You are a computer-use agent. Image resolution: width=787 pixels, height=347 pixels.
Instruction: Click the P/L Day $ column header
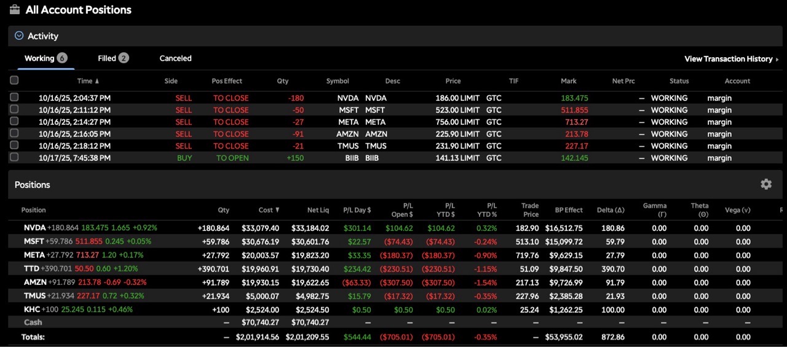[x=357, y=210]
